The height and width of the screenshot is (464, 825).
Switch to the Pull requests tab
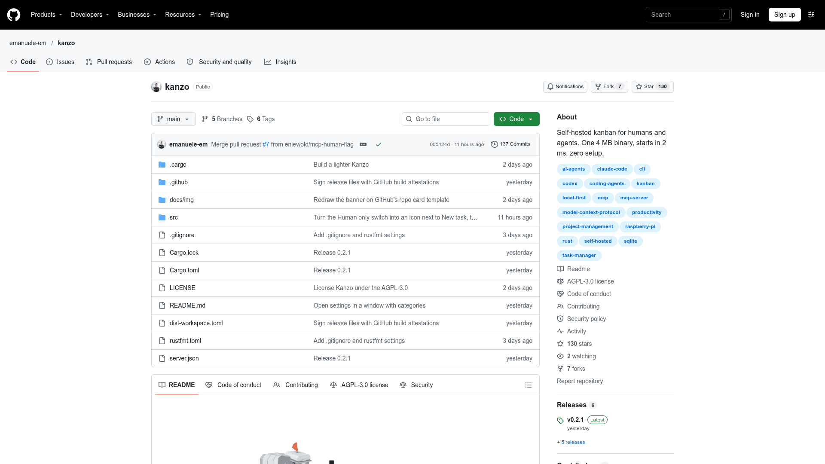109,62
